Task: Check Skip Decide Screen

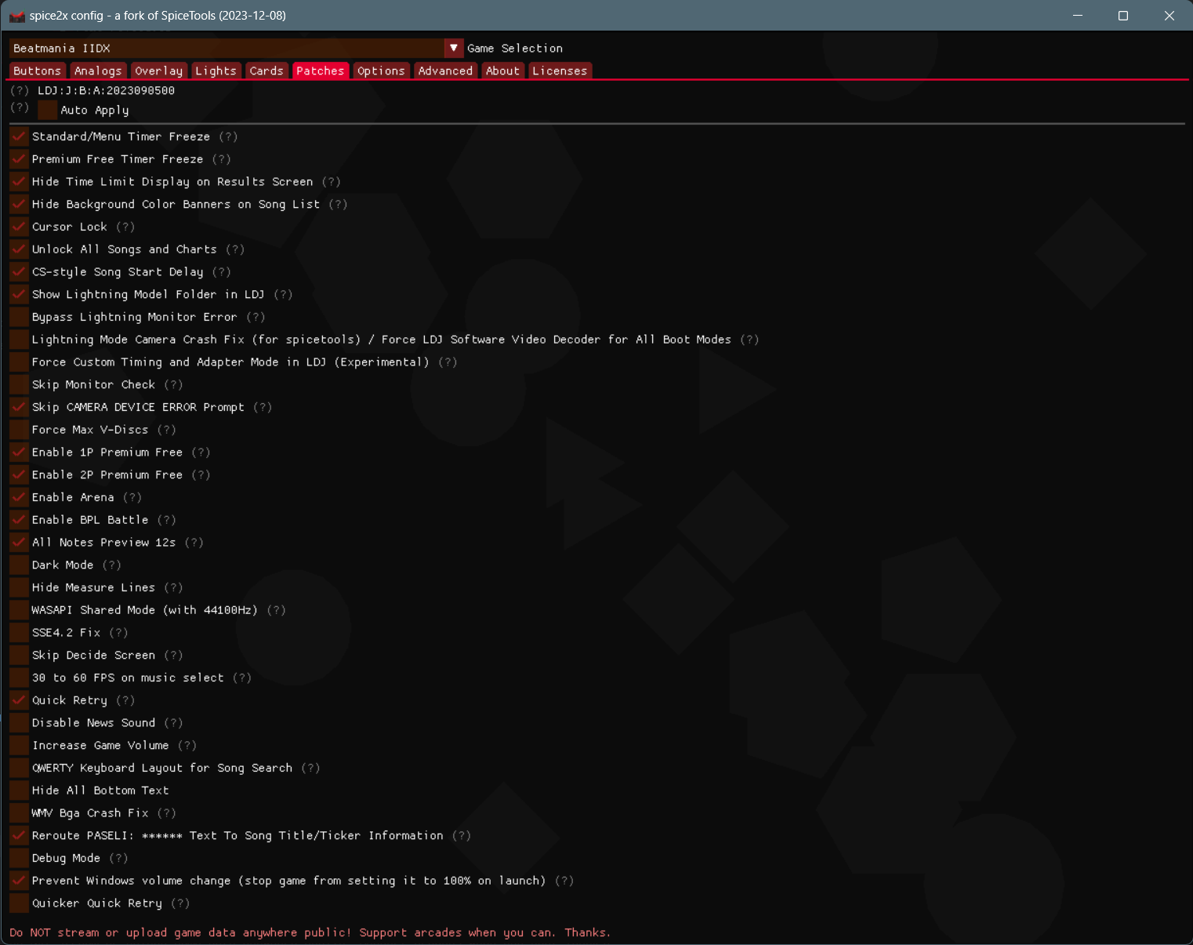Action: (x=19, y=656)
